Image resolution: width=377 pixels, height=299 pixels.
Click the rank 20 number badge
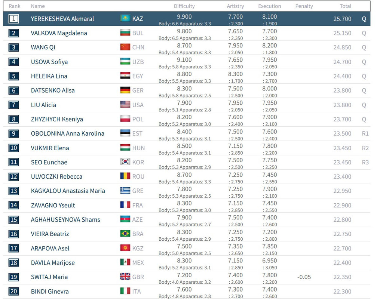[14, 291]
